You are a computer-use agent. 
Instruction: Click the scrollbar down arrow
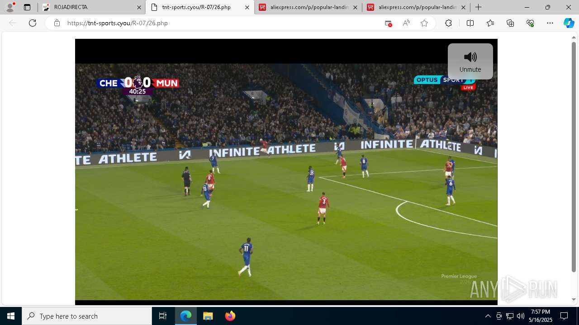574,299
